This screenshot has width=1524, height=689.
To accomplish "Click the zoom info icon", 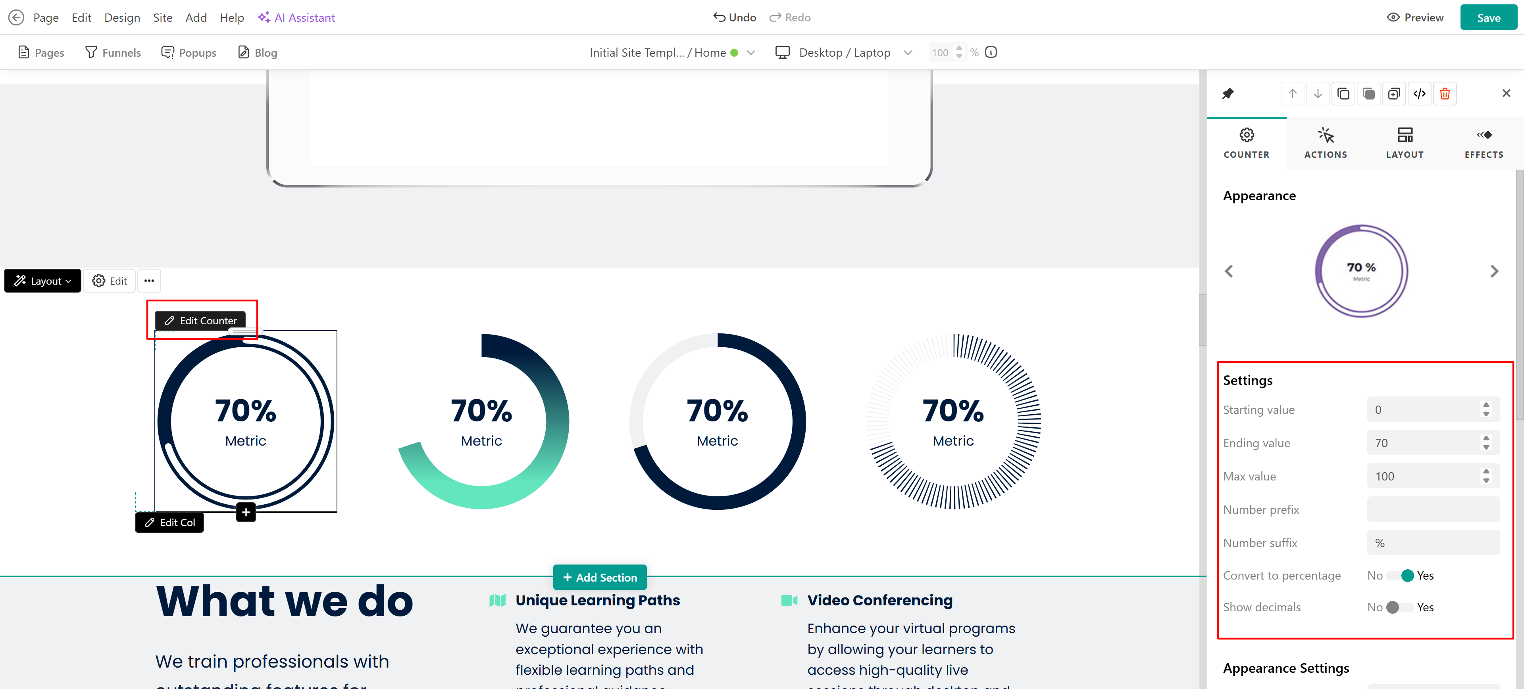I will tap(991, 52).
